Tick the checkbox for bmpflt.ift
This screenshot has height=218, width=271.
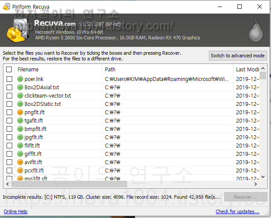(x=9, y=129)
